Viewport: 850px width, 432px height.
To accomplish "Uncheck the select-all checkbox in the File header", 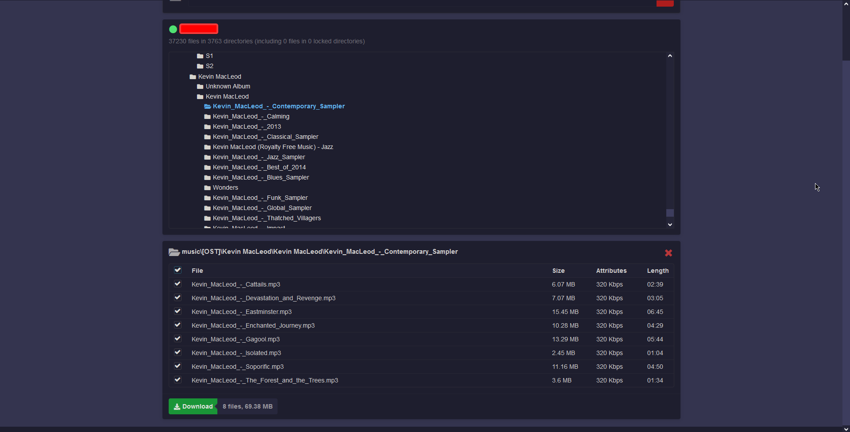I will 177,270.
